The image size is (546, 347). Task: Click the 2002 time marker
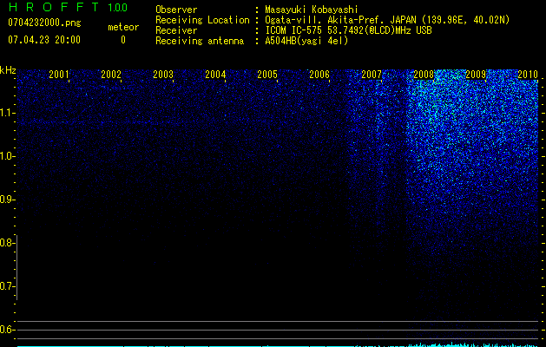pyautogui.click(x=111, y=74)
